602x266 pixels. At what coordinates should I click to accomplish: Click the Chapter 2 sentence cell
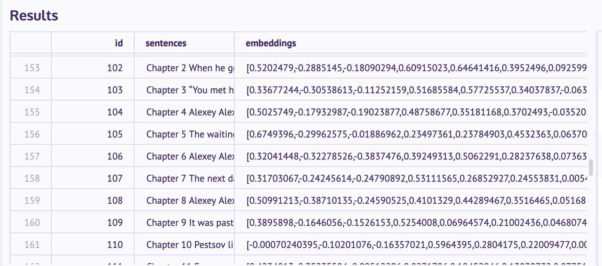(184, 68)
